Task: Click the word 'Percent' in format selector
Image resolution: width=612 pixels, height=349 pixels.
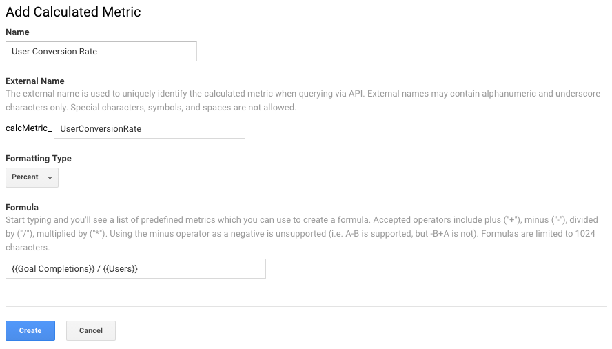Action: click(x=25, y=177)
